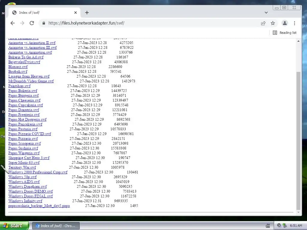Image resolution: width=307 pixels, height=230 pixels.
Task: Open Chrome's three-dot menu
Action: coord(294,23)
